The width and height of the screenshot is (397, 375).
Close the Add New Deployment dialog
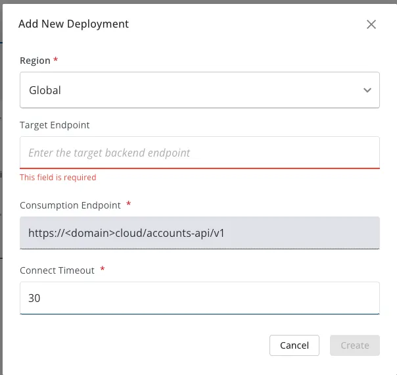(x=371, y=24)
